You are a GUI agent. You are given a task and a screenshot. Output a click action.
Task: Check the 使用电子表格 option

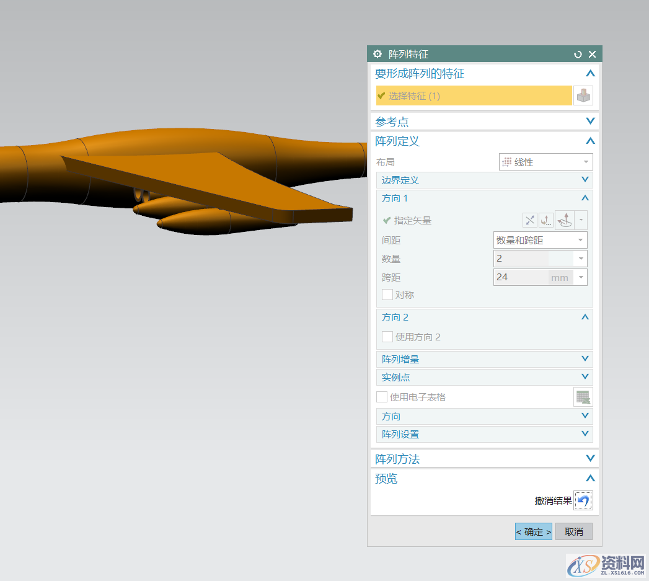click(382, 397)
